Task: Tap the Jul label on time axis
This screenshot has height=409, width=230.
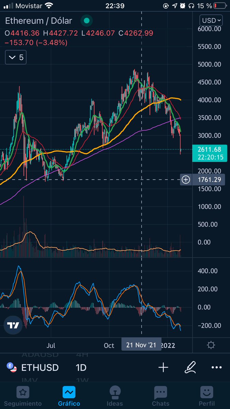Action: [50, 345]
